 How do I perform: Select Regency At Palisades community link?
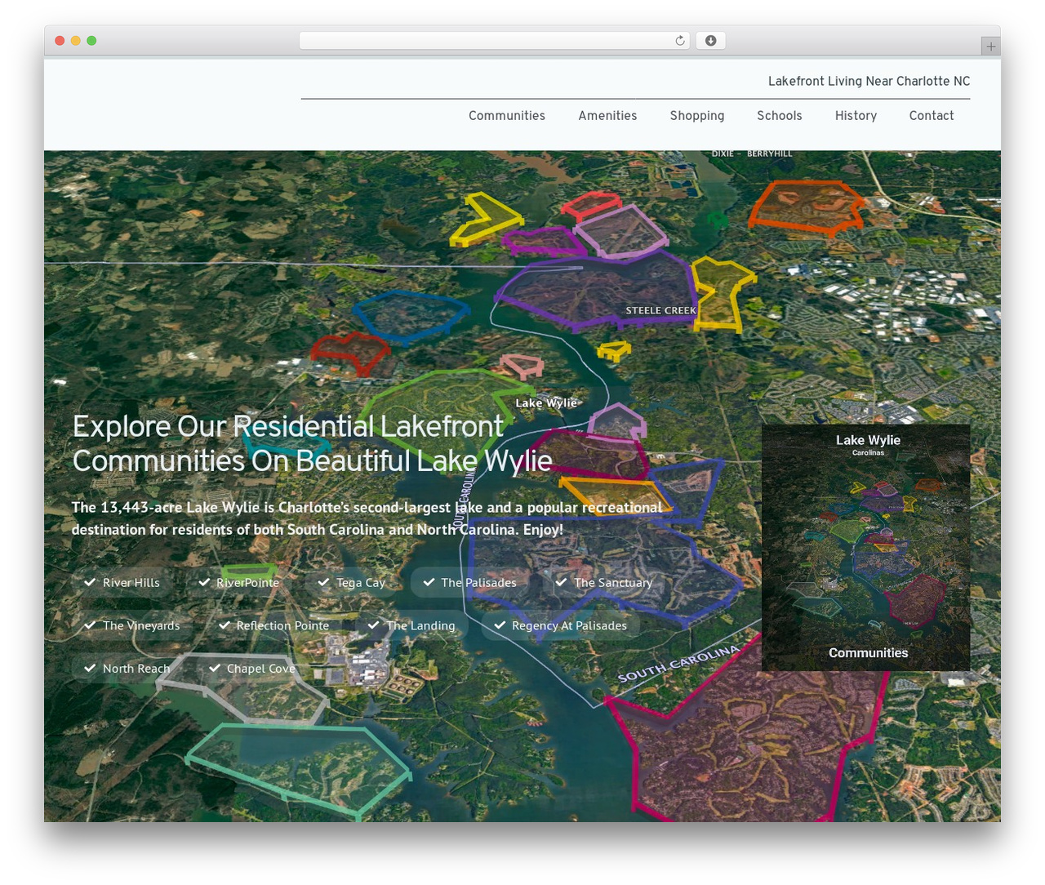[x=561, y=626]
